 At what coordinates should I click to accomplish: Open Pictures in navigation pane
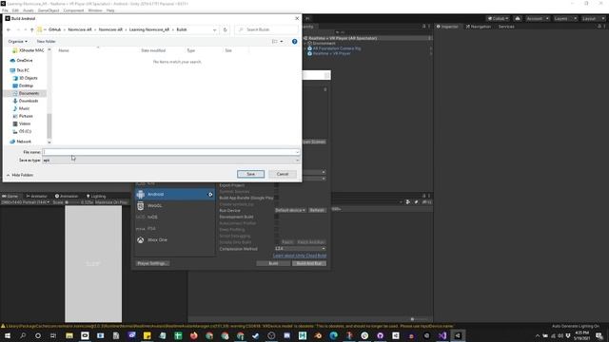[x=26, y=116]
